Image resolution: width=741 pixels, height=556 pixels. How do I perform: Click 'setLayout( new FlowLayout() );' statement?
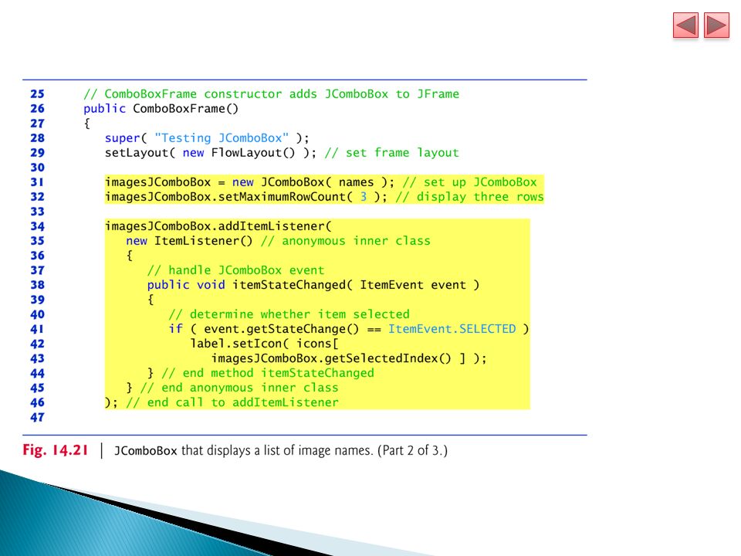click(210, 153)
